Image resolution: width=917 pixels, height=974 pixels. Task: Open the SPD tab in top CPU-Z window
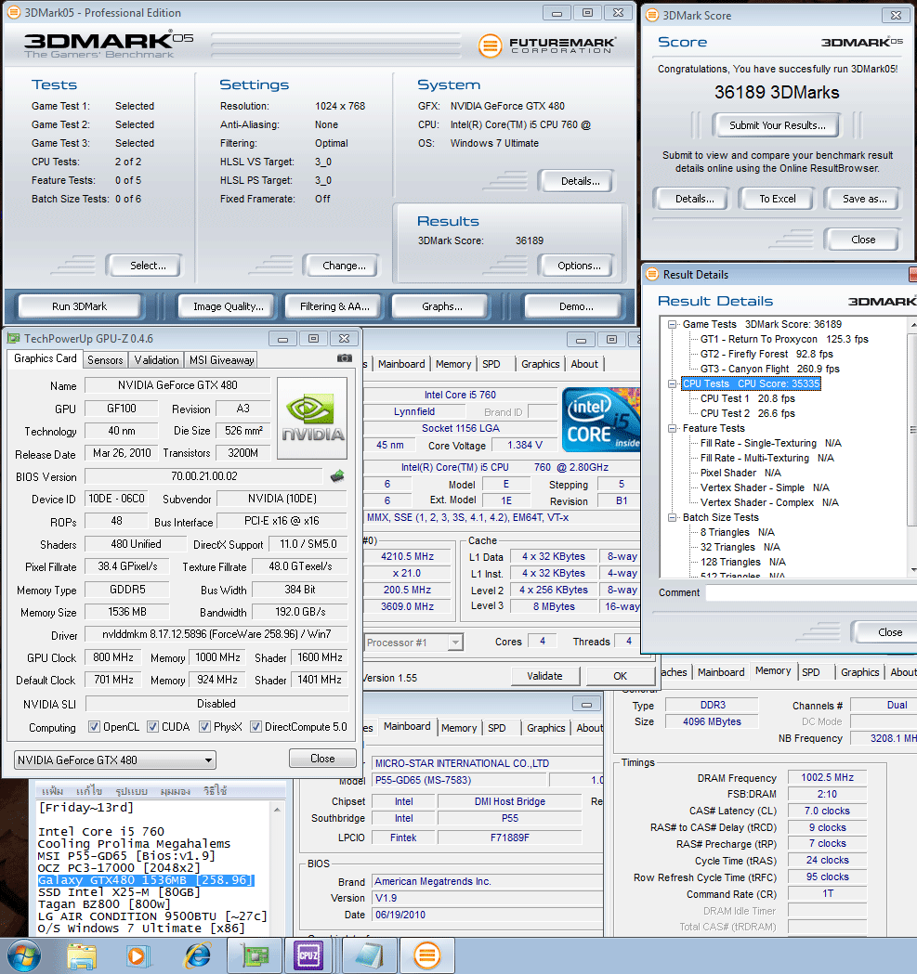click(x=491, y=364)
